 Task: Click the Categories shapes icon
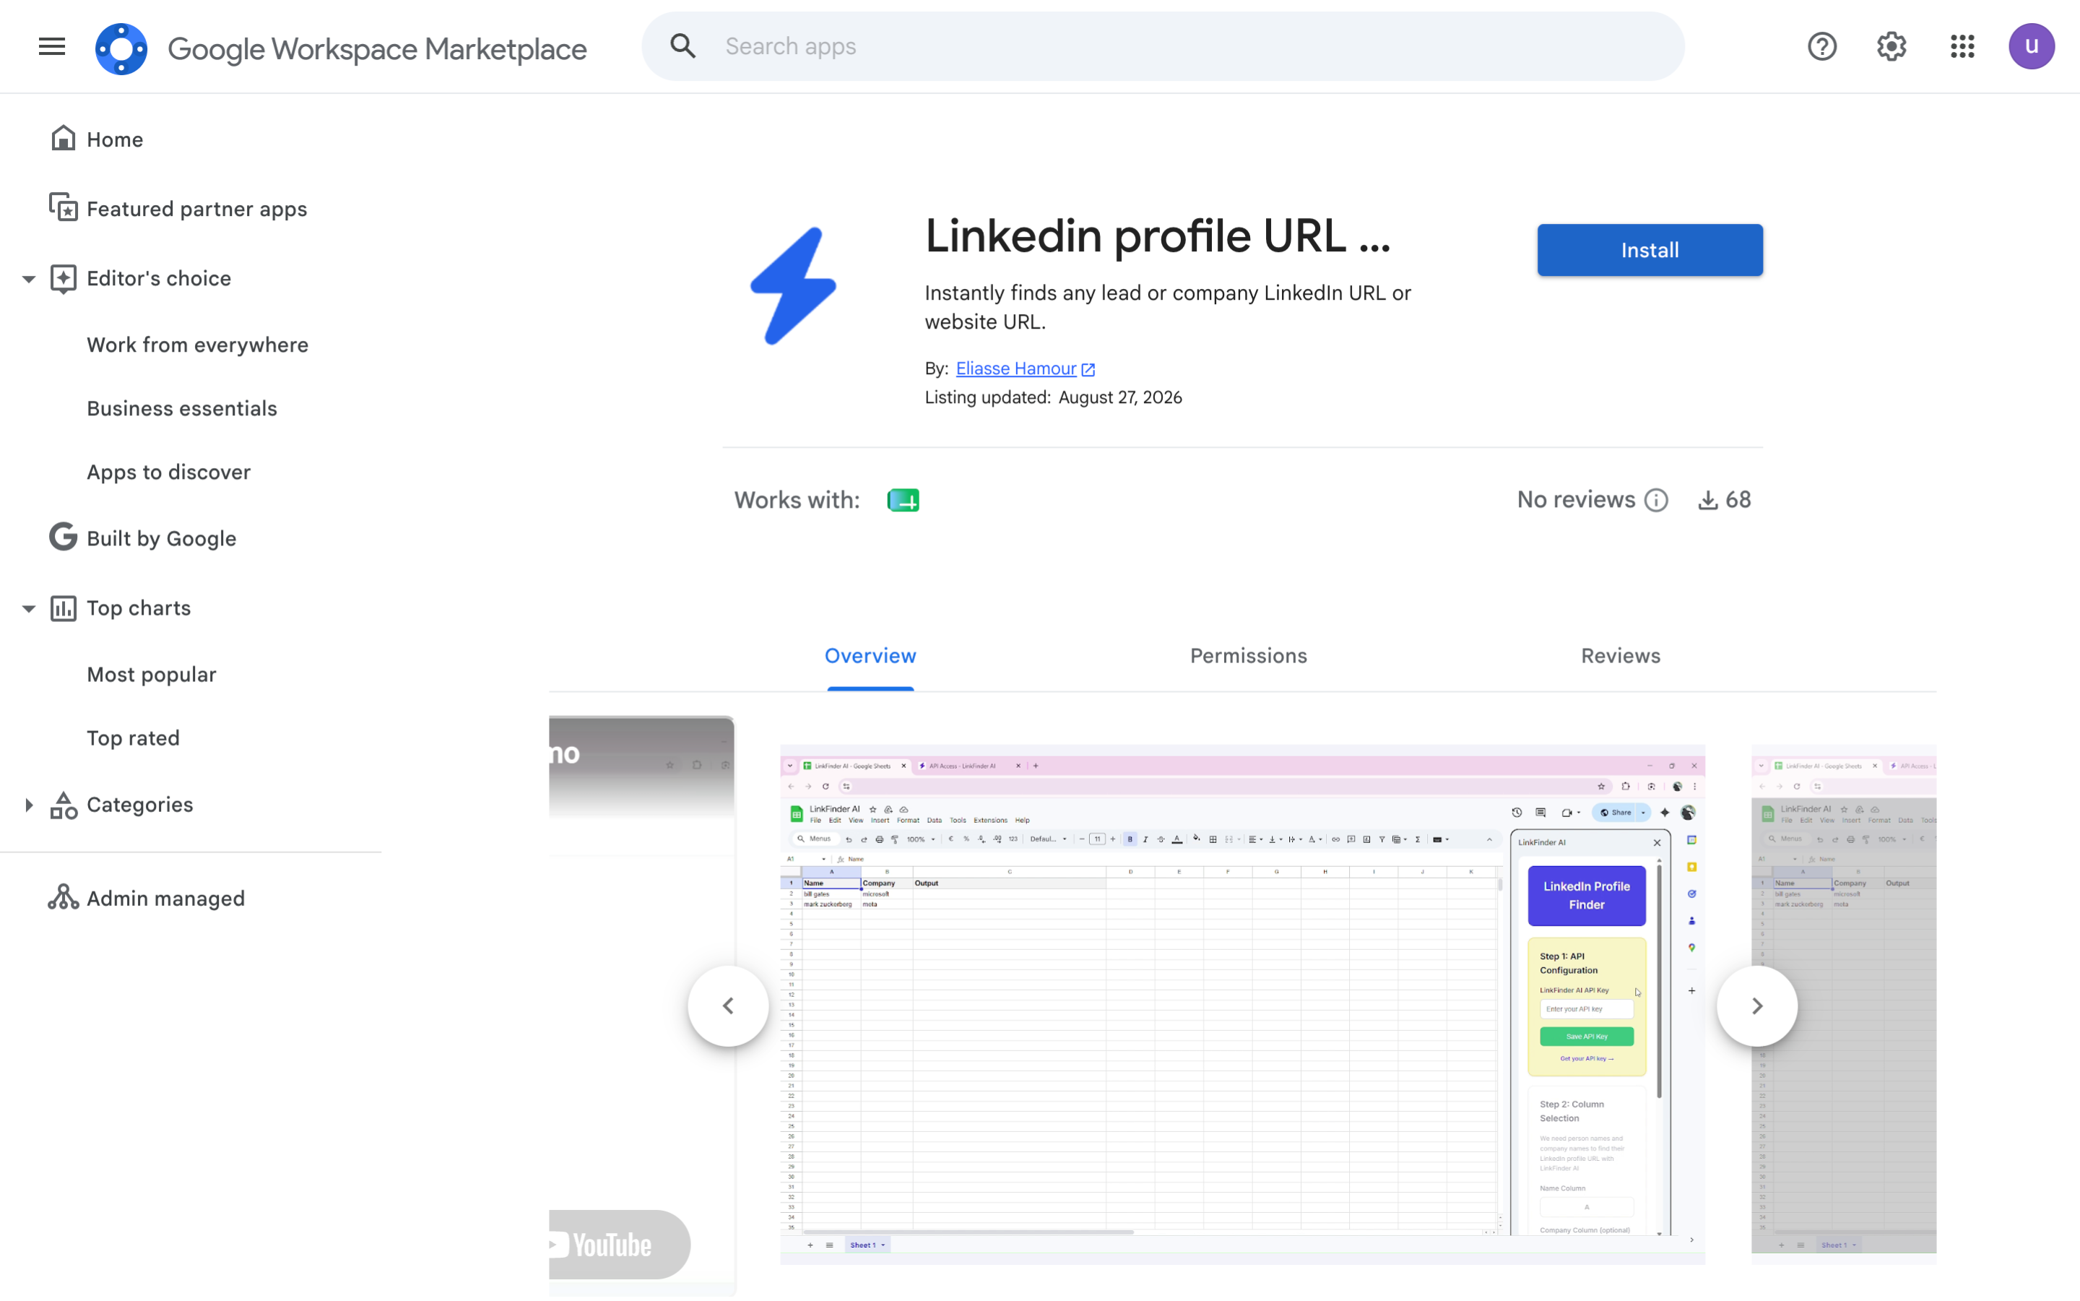tap(63, 805)
